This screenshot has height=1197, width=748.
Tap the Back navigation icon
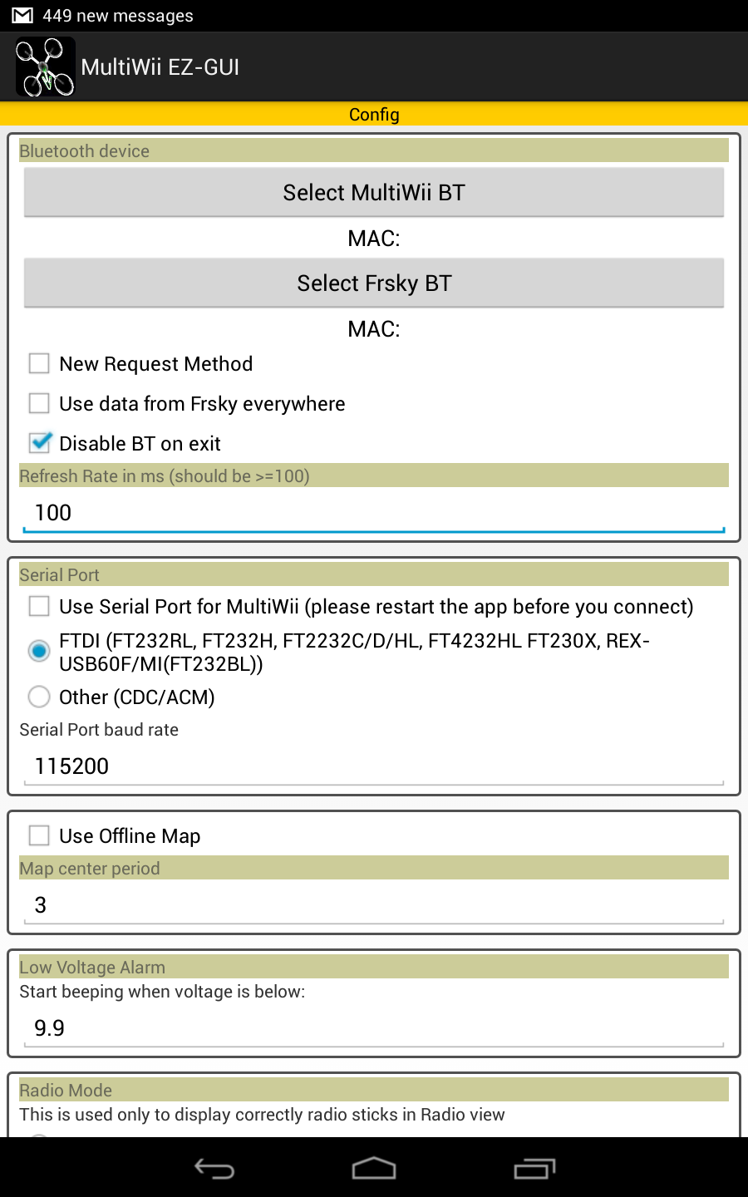point(214,1168)
